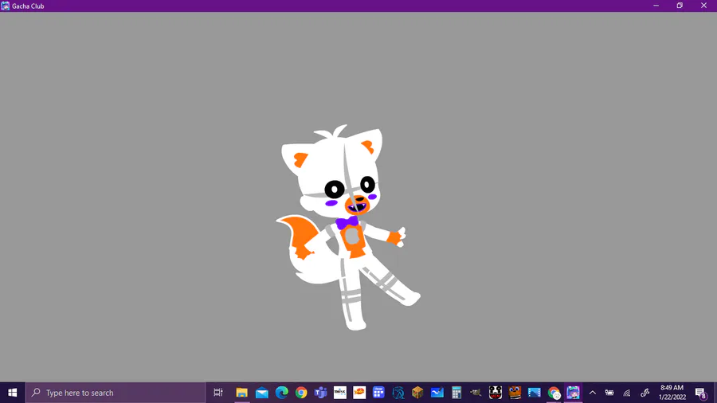Open the Windows Start menu
717x403 pixels.
point(12,393)
